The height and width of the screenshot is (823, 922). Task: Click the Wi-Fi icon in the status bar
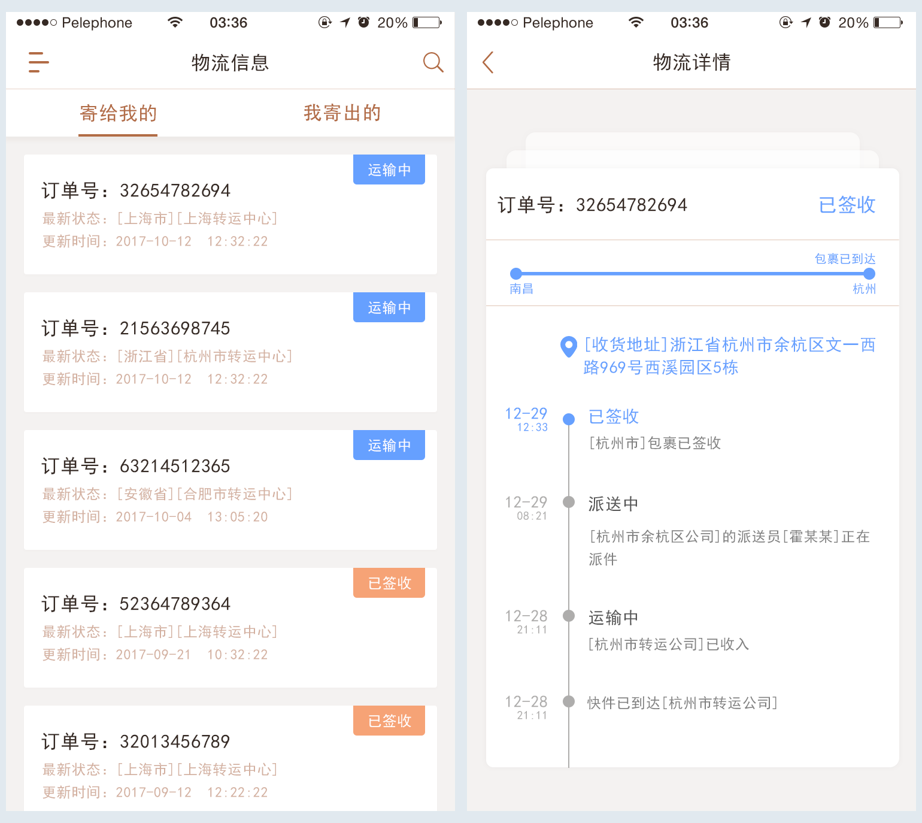coord(175,22)
